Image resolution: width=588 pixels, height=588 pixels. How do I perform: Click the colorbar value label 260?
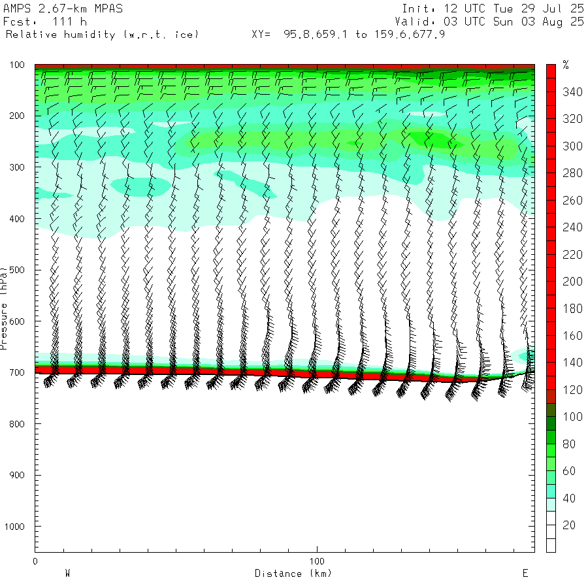point(572,201)
